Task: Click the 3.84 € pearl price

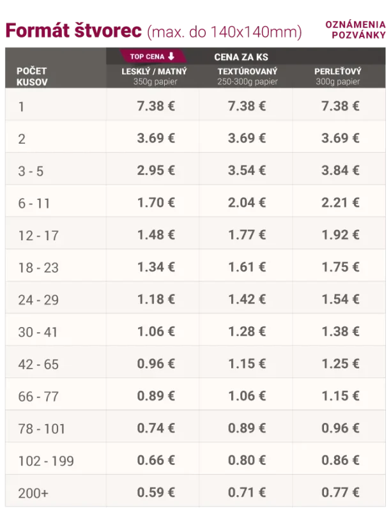Action: click(x=340, y=170)
